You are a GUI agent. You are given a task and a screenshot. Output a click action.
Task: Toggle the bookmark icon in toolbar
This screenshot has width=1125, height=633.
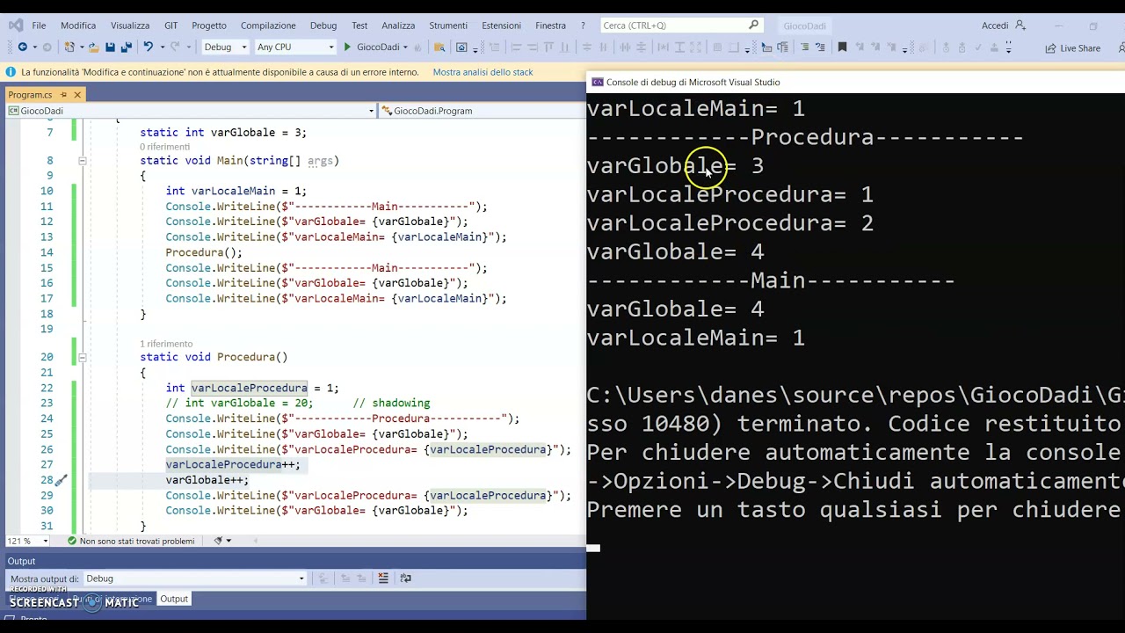coord(842,47)
